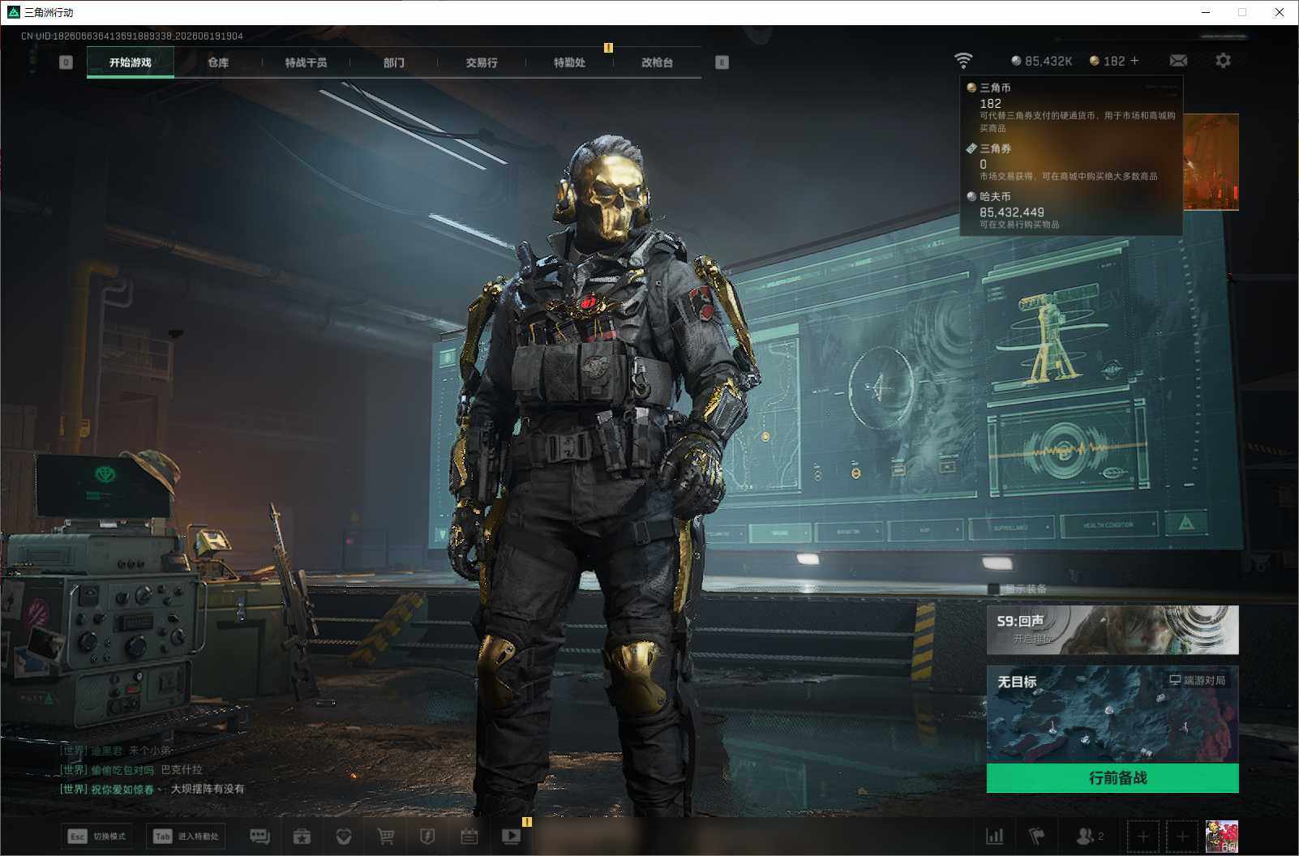Open the calendar events icon
Image resolution: width=1299 pixels, height=856 pixels.
pyautogui.click(x=469, y=836)
